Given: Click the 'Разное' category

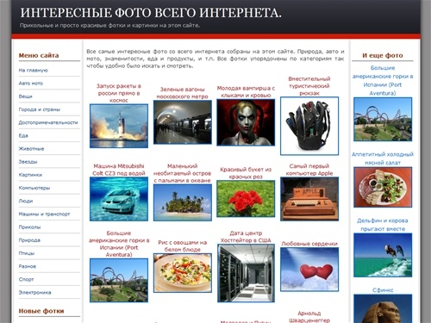Looking at the screenshot, I should click(28, 266).
